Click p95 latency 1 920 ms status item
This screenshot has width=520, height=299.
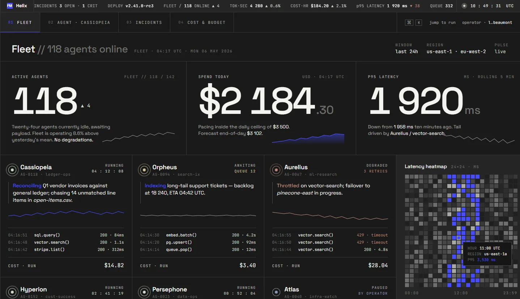(388, 6)
